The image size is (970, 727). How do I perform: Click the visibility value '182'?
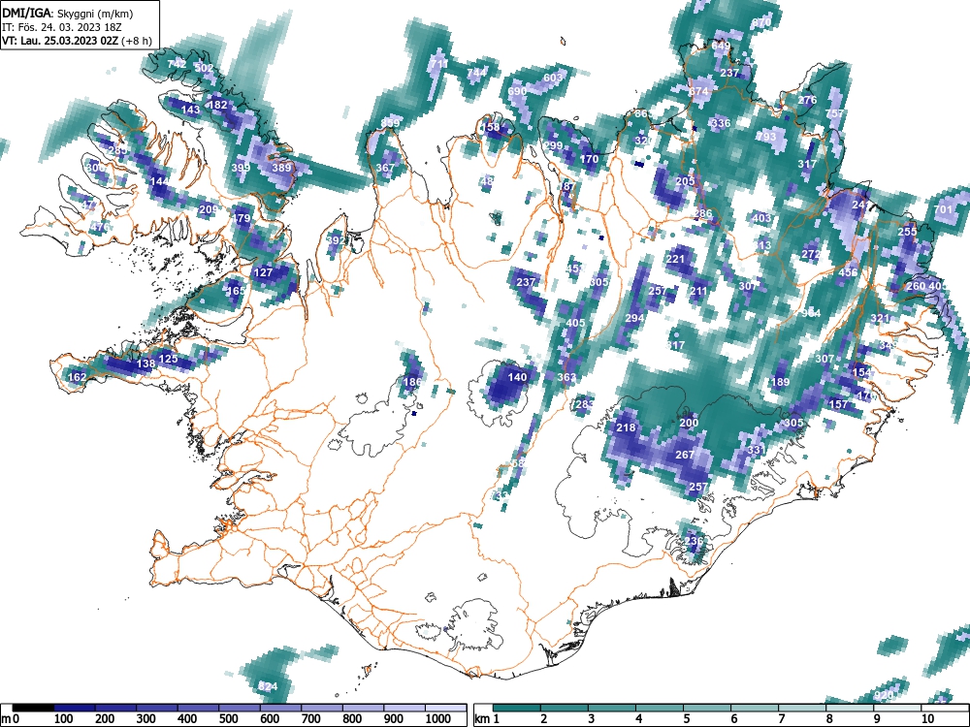(218, 105)
